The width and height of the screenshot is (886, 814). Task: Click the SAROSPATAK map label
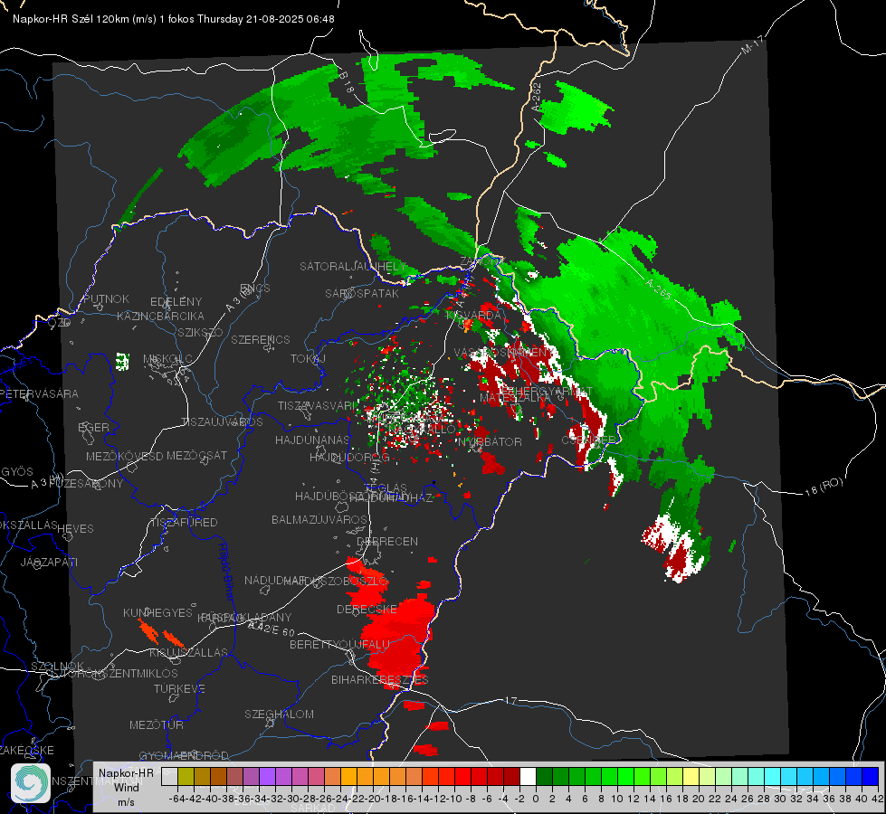[362, 293]
